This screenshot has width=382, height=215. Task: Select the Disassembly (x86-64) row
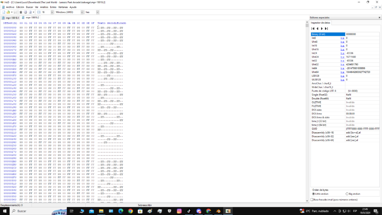(x=345, y=140)
